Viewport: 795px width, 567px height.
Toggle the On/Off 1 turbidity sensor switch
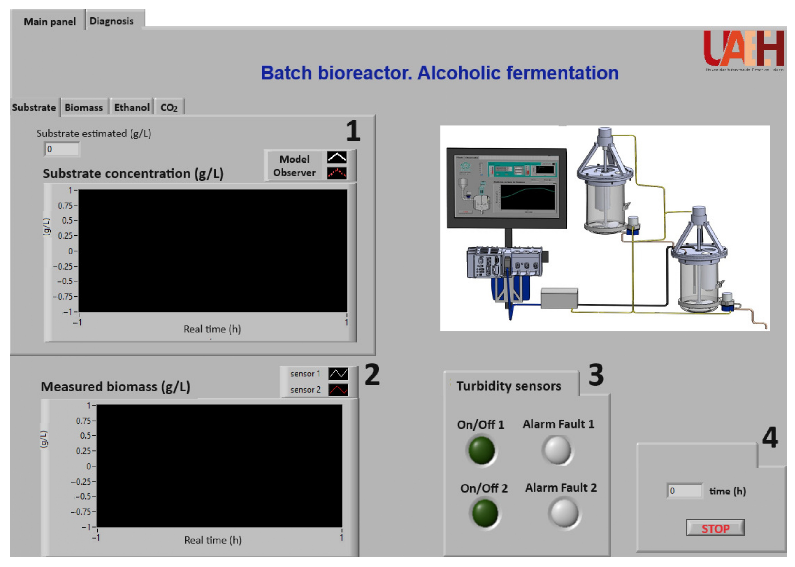coord(481,450)
